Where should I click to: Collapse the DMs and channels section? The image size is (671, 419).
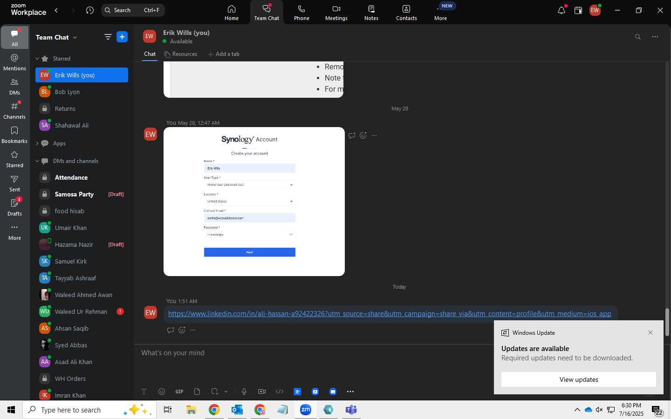click(37, 161)
